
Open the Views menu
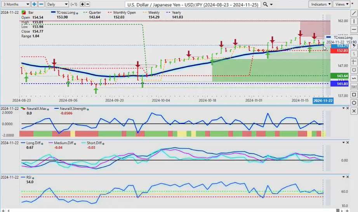[341, 4]
